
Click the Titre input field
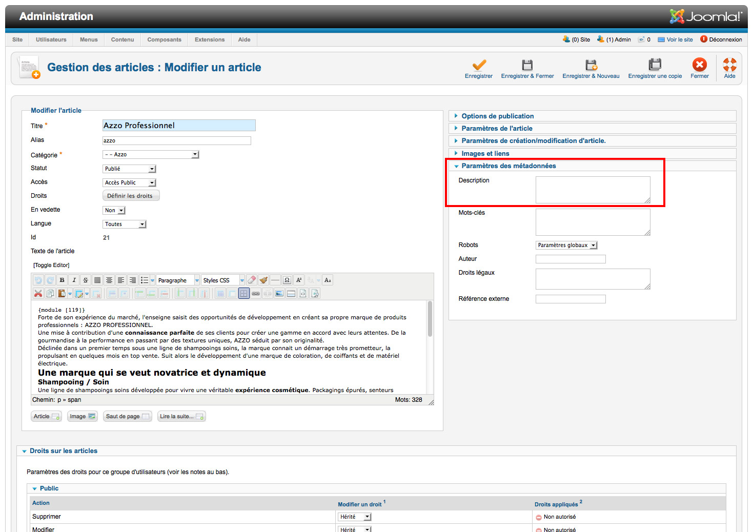point(179,126)
